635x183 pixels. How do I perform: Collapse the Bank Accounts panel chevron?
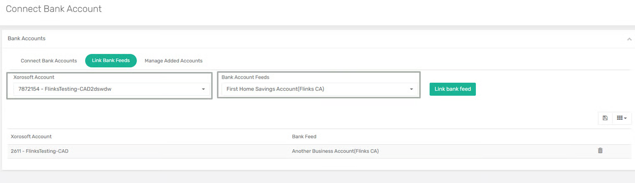[x=629, y=39]
